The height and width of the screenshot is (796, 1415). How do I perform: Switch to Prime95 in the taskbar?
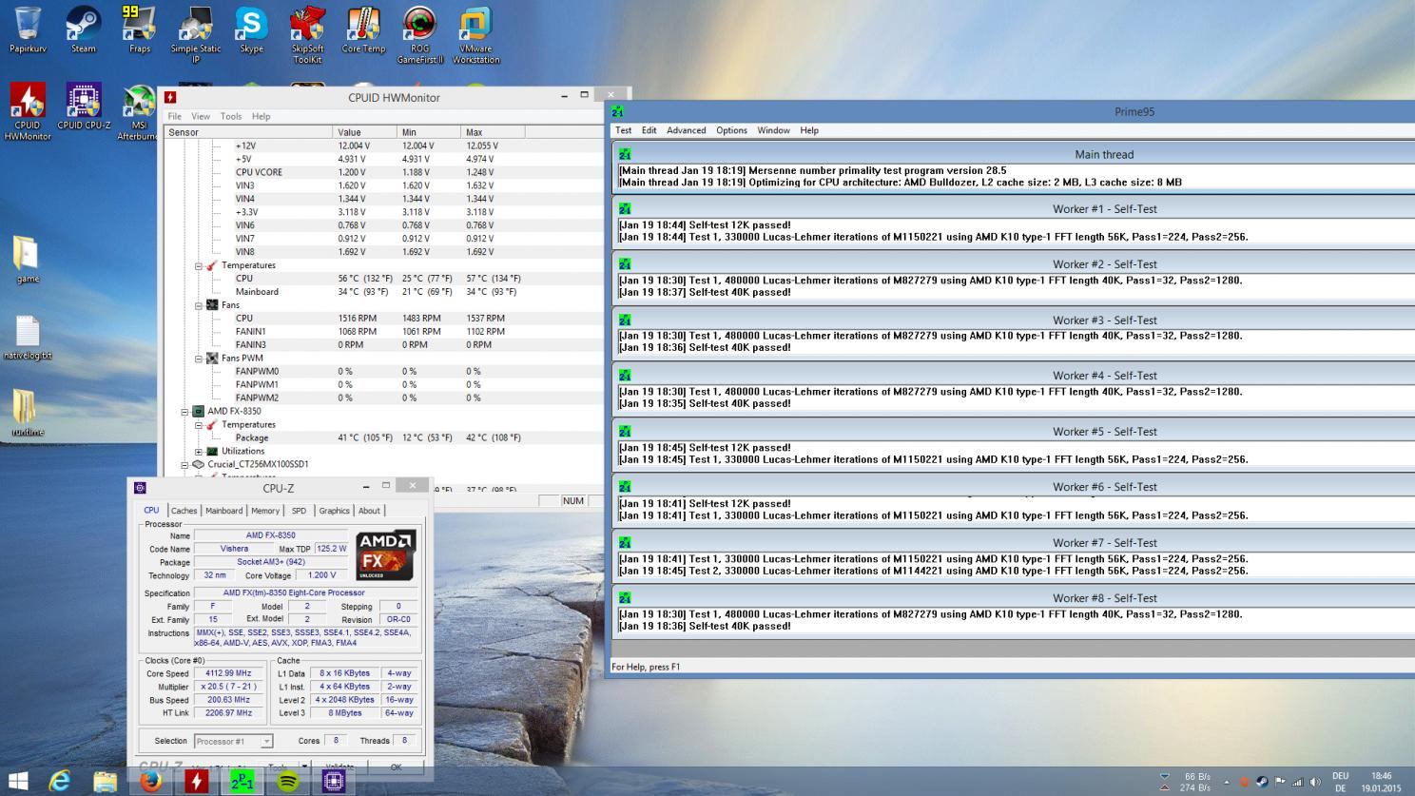(242, 781)
